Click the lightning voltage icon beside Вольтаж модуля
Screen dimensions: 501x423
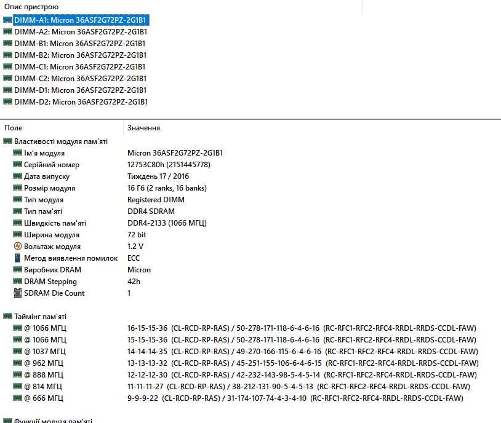tap(18, 246)
